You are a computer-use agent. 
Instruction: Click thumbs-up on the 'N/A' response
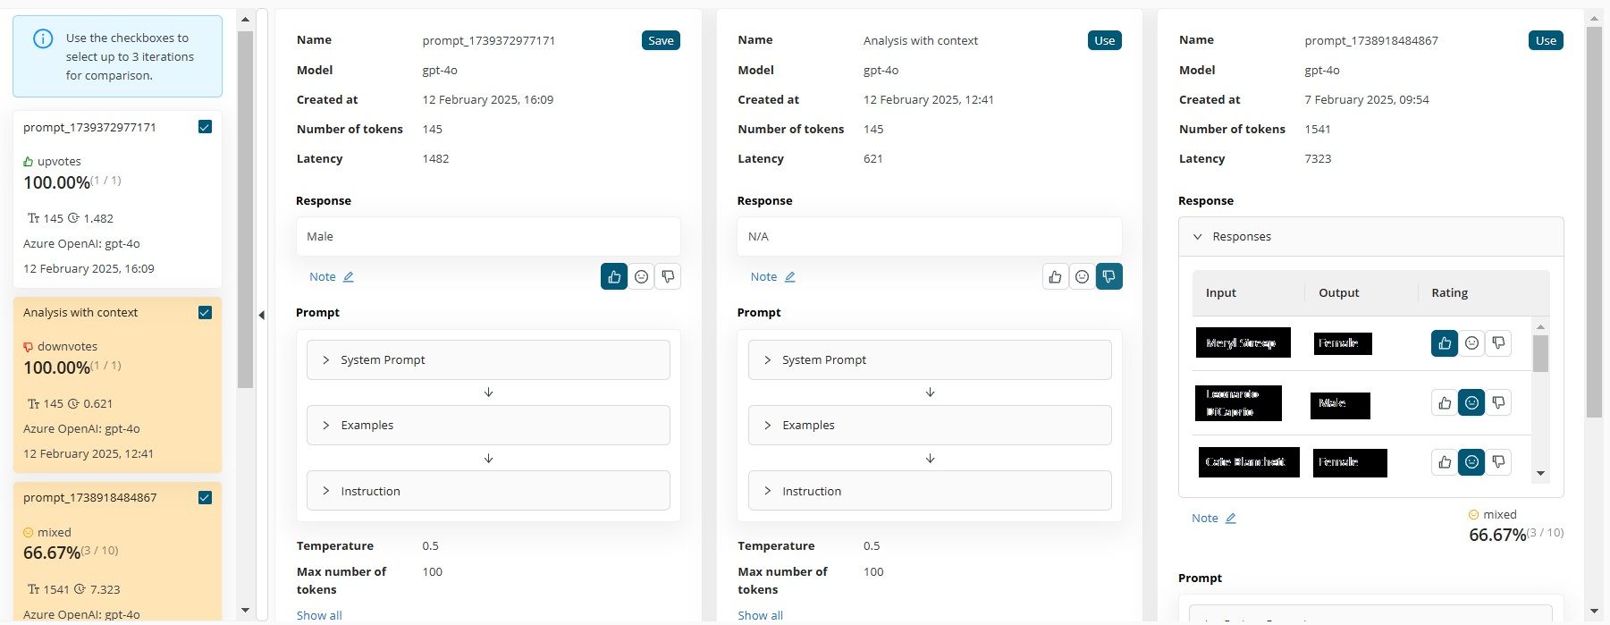click(x=1055, y=277)
